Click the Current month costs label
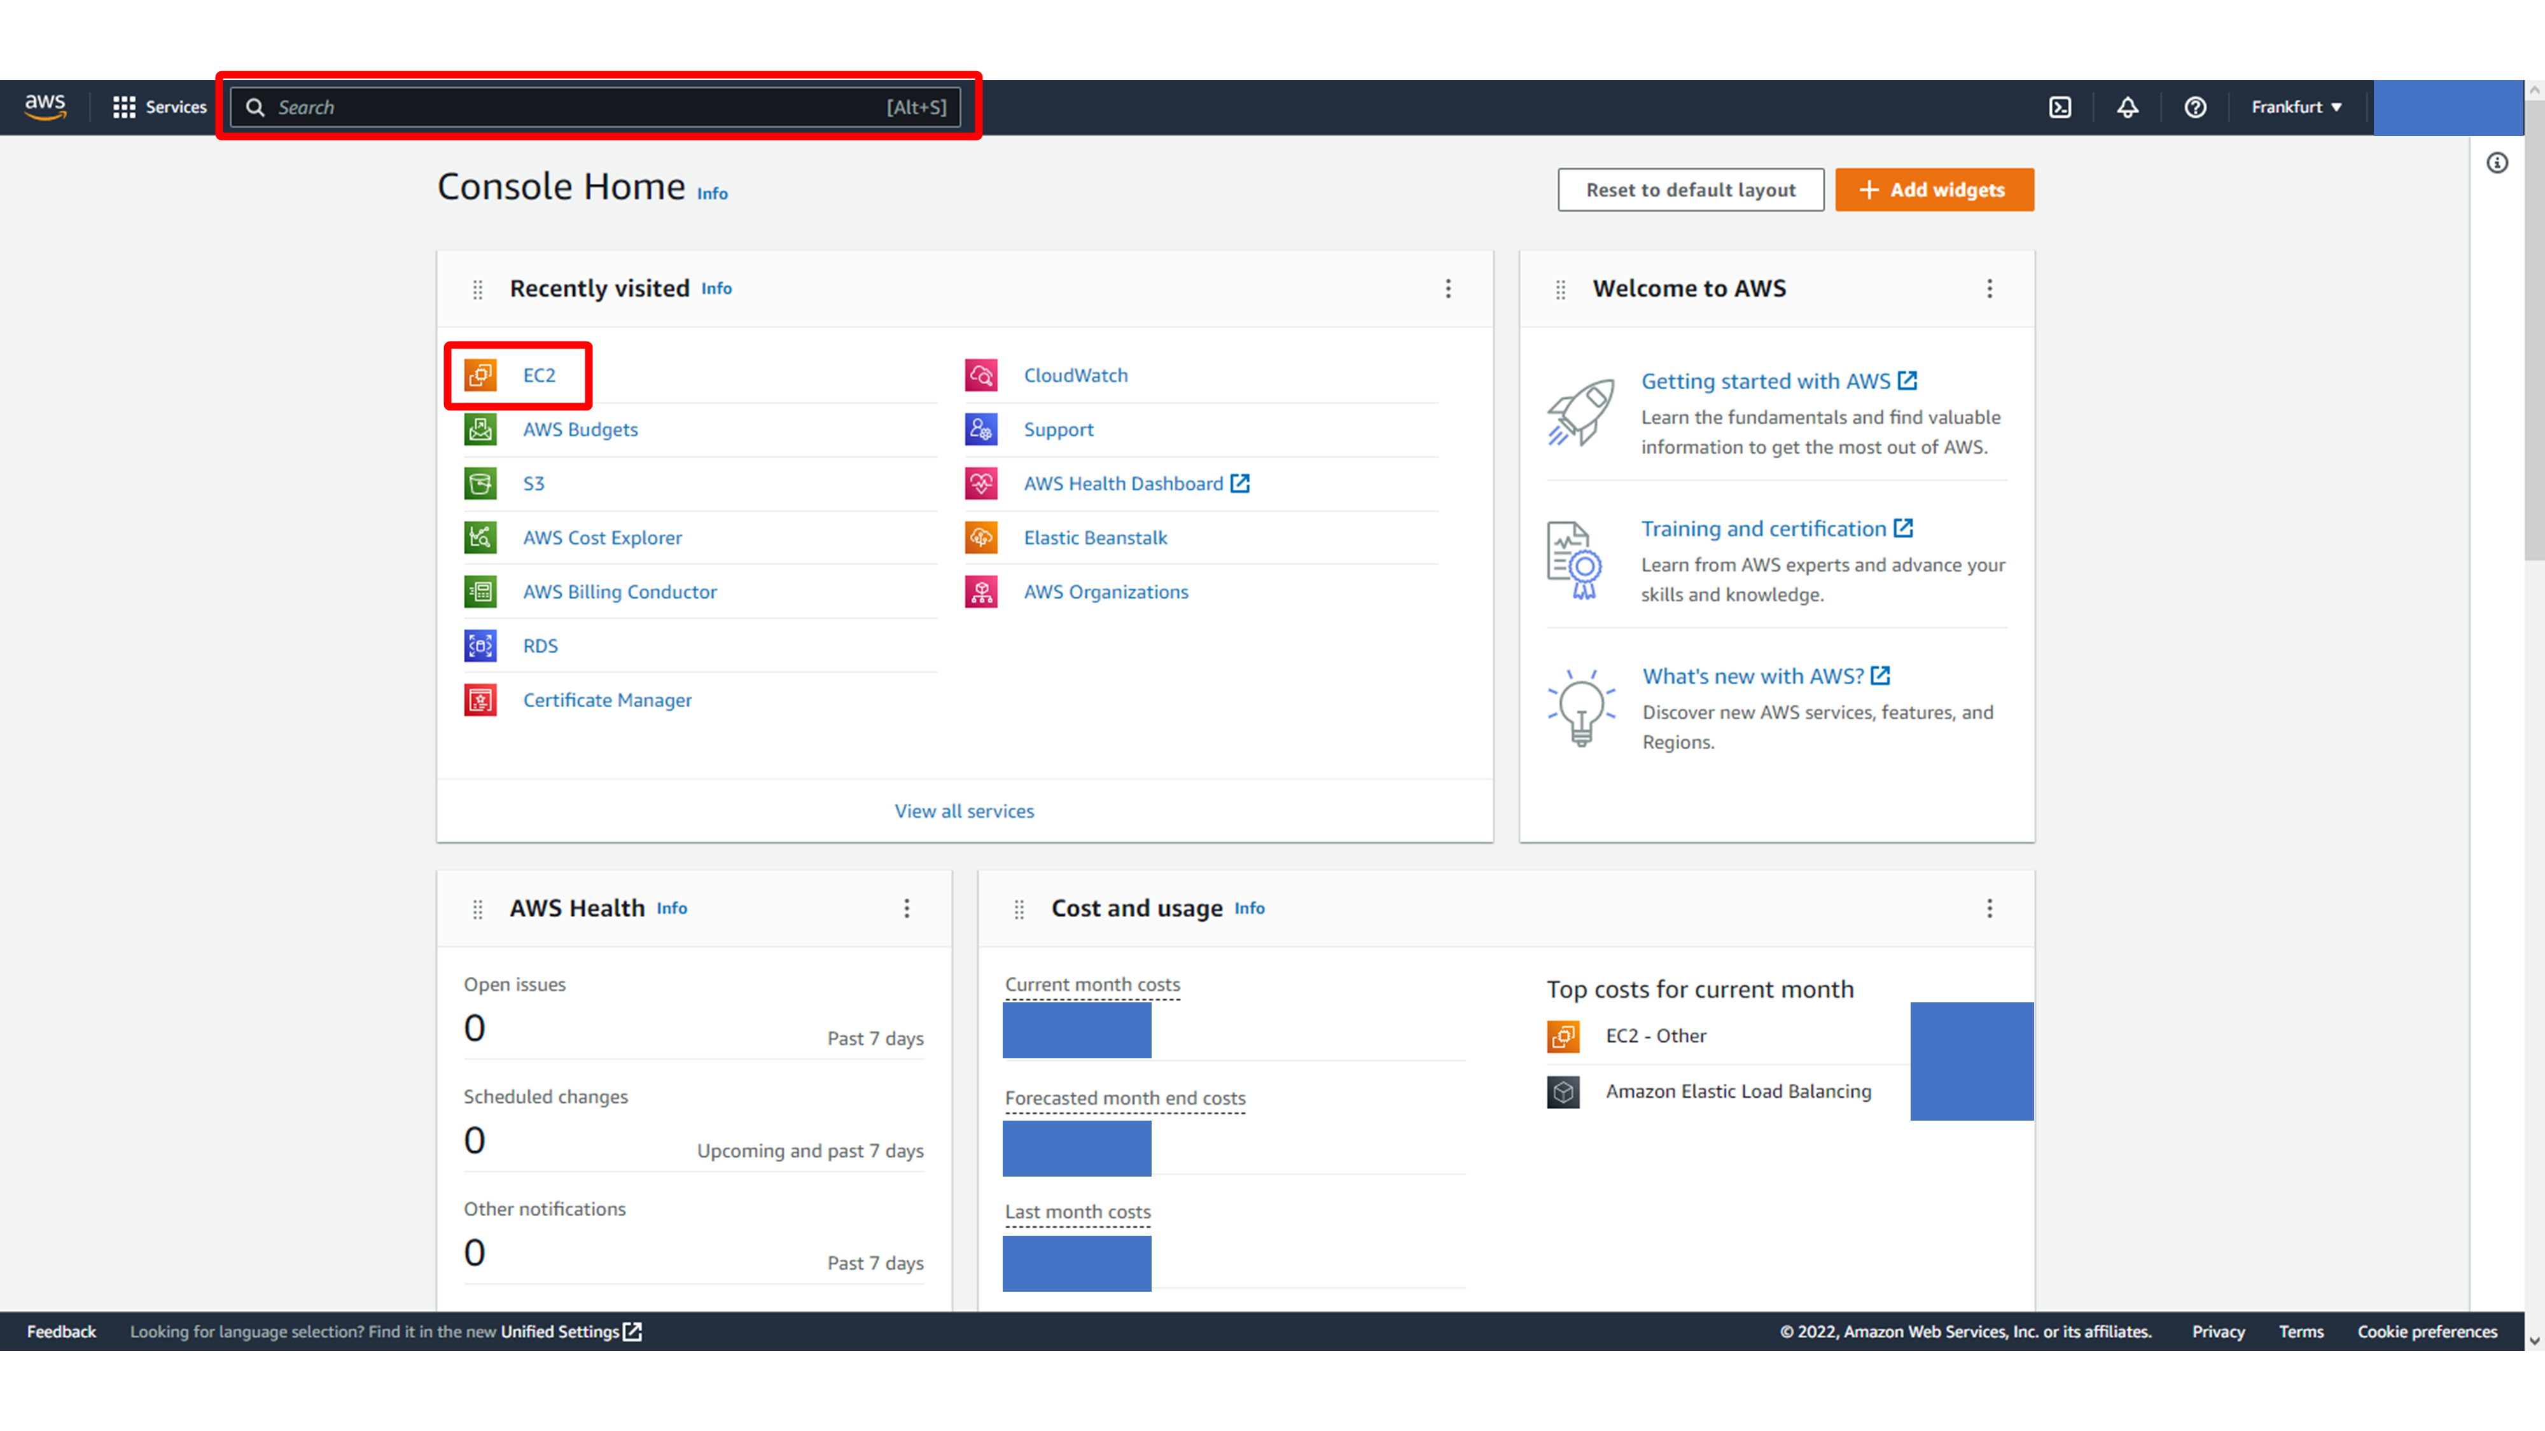The image size is (2545, 1431). [x=1092, y=985]
